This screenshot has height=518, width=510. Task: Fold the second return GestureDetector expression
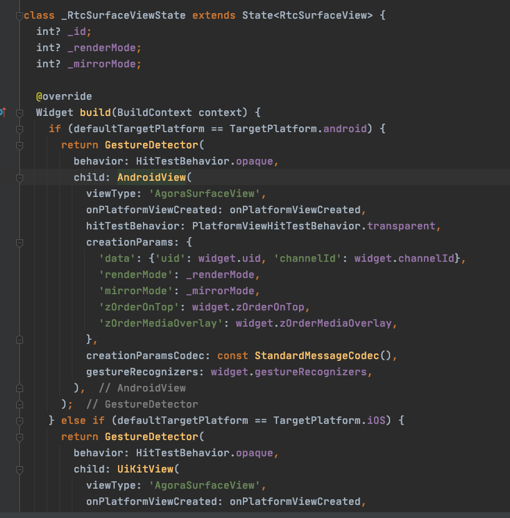[19, 436]
